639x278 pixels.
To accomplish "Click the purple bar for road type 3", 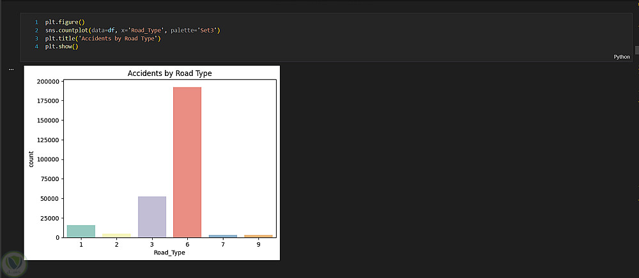I will pyautogui.click(x=152, y=217).
